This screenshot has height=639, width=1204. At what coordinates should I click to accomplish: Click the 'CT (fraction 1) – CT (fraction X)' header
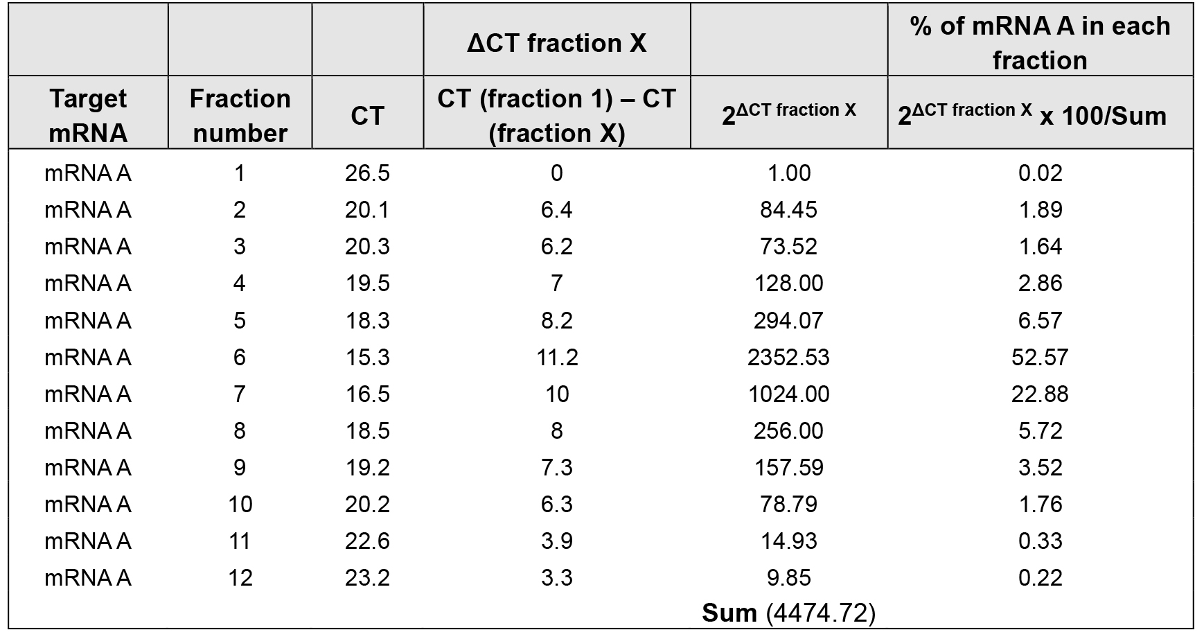556,116
